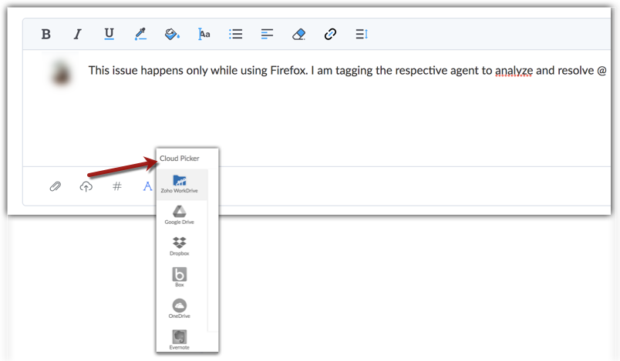Toggle italic formatting
This screenshot has width=620, height=361.
[77, 35]
